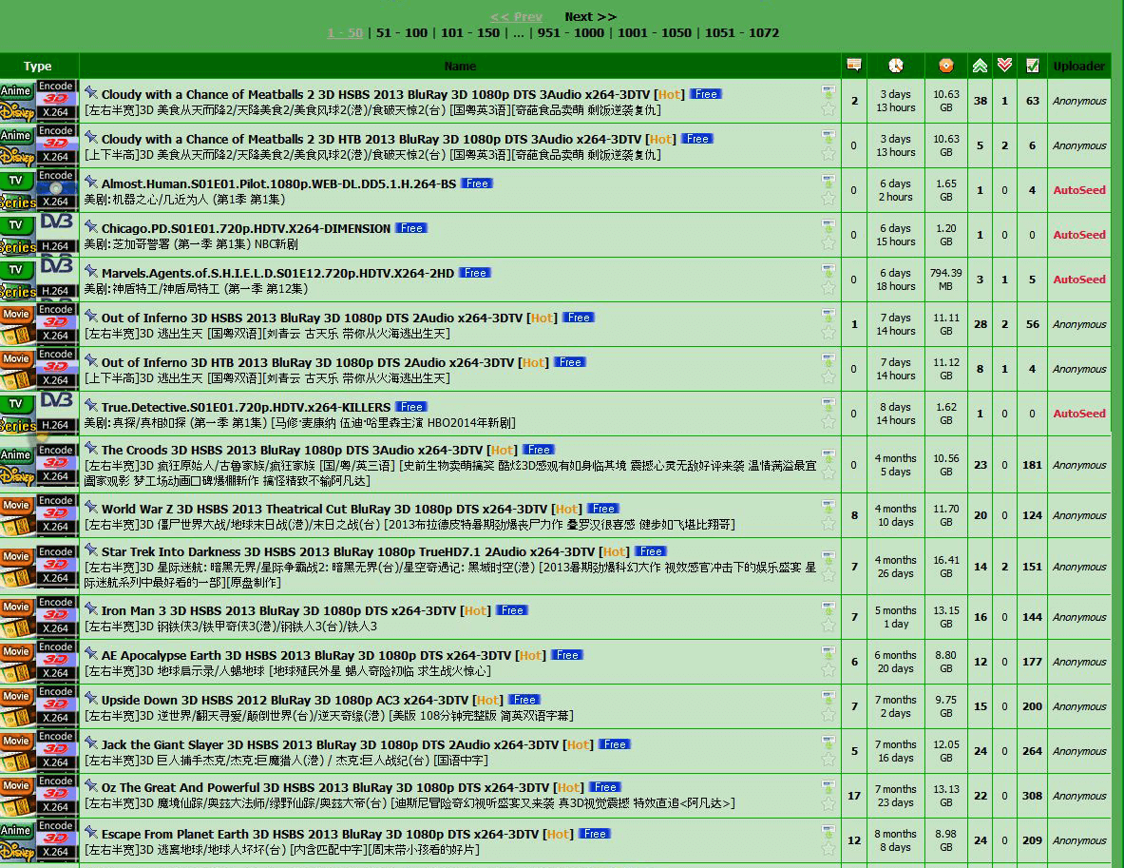Click the download icon for The Croods 3D HSBS

pos(828,455)
